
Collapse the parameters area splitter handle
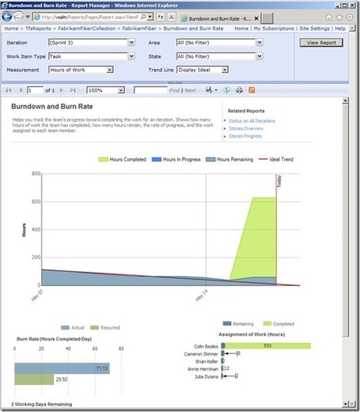(175, 82)
